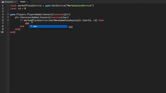
Task: Click 'game.Players.PlayerAdded' on line 4
Action: (x=26, y=14)
